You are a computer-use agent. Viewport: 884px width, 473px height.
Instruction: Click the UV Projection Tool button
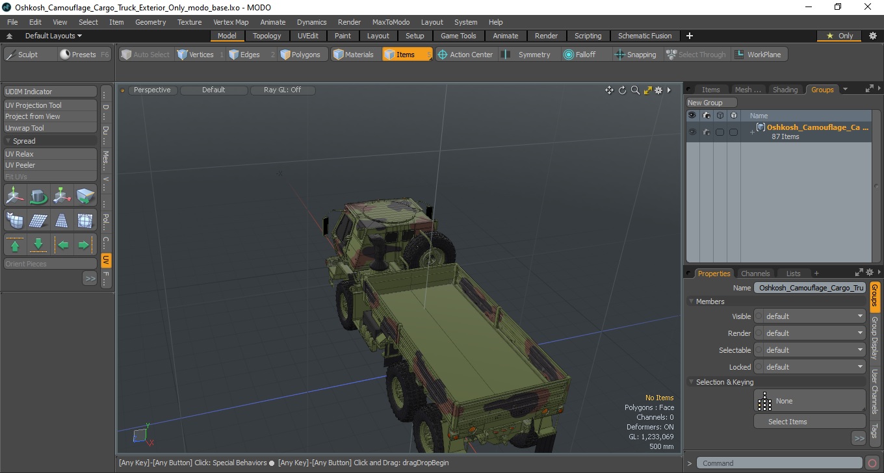pyautogui.click(x=50, y=105)
